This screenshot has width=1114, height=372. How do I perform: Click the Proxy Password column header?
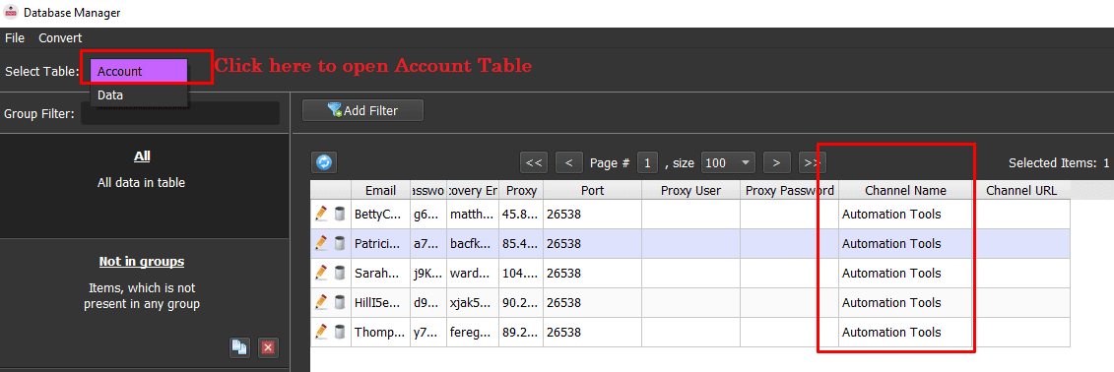(789, 190)
